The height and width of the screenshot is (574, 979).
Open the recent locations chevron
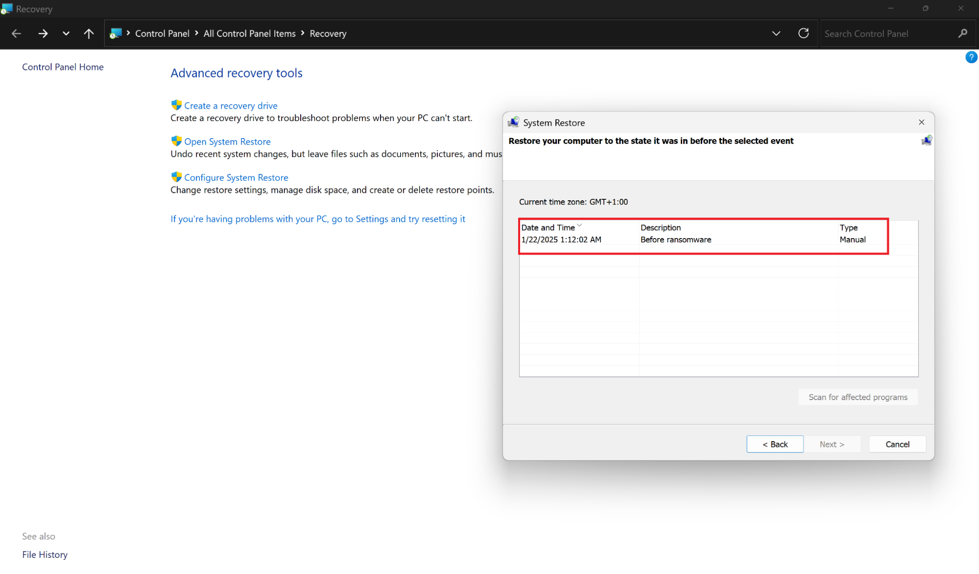tap(66, 33)
